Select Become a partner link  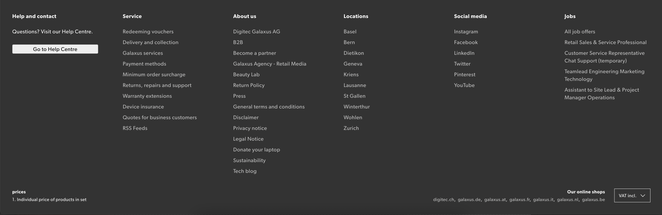point(254,53)
